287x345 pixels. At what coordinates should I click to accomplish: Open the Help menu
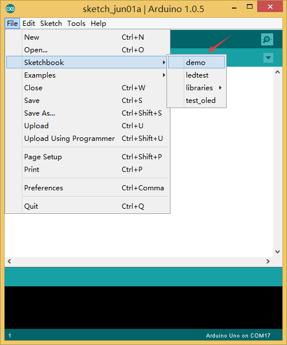tap(98, 24)
